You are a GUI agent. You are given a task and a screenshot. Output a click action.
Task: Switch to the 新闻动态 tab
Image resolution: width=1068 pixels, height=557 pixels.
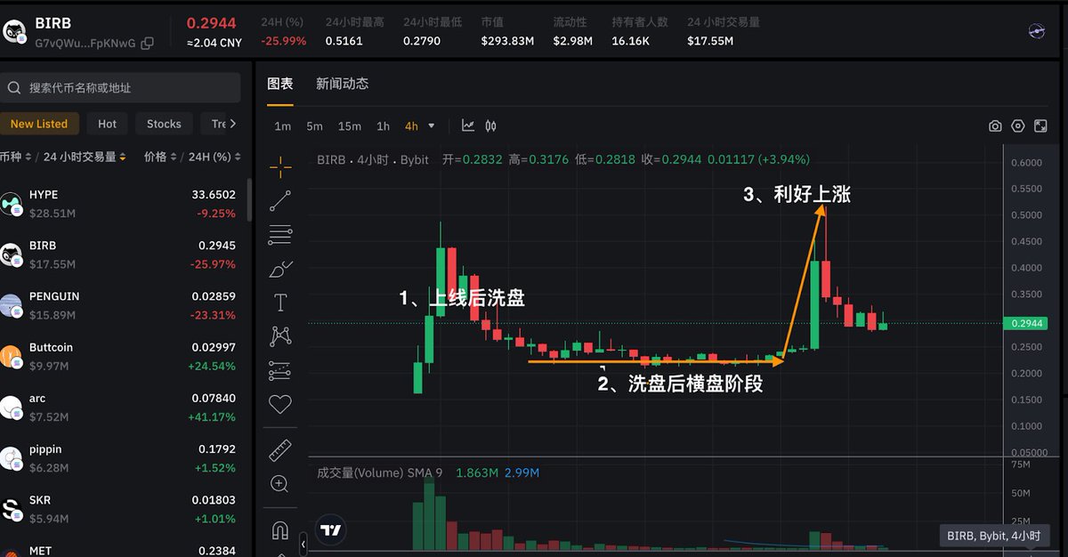[x=343, y=84]
